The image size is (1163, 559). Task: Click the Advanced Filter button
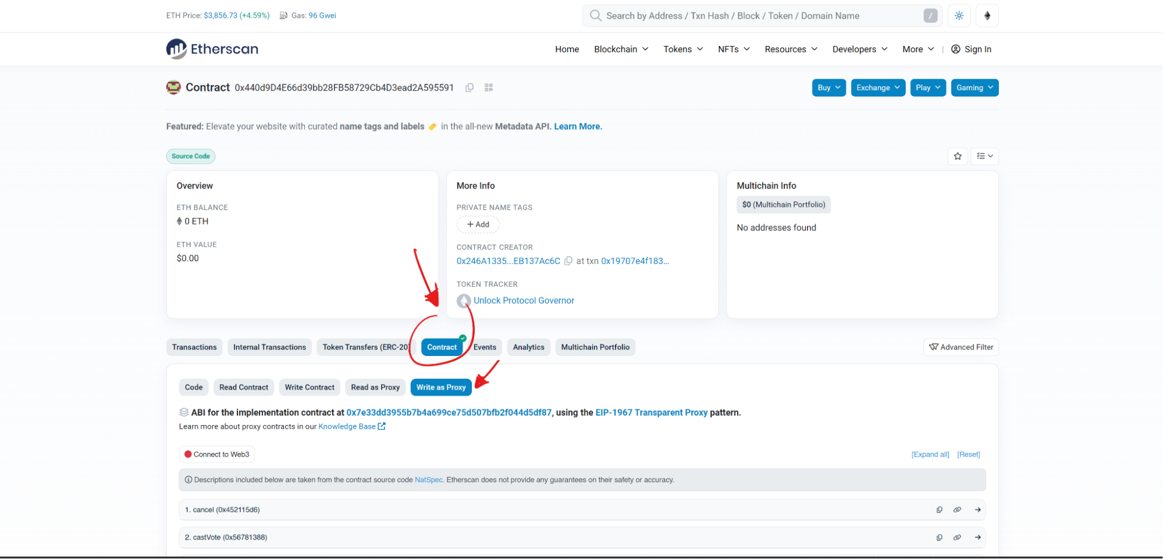coord(961,347)
